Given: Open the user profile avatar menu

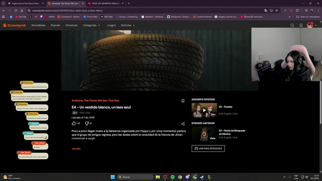Looking at the screenshot, I should click(312, 25).
